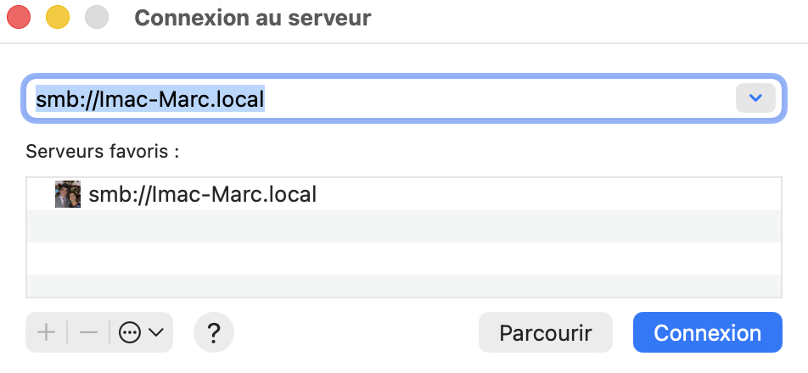
Task: Select smb://Imac-Marc.local in favorite servers list
Action: point(202,194)
